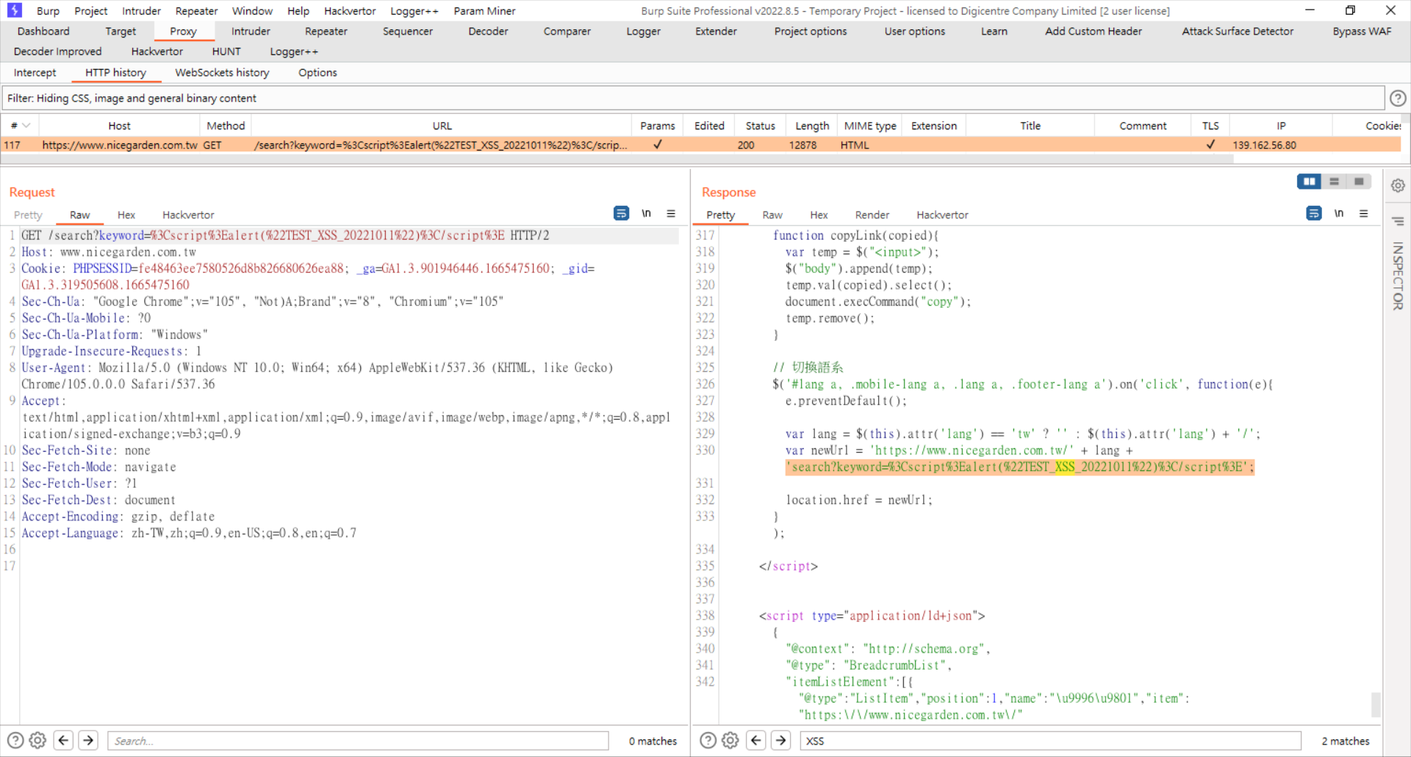Select side-by-side layout view icon
The width and height of the screenshot is (1411, 757).
[1310, 182]
